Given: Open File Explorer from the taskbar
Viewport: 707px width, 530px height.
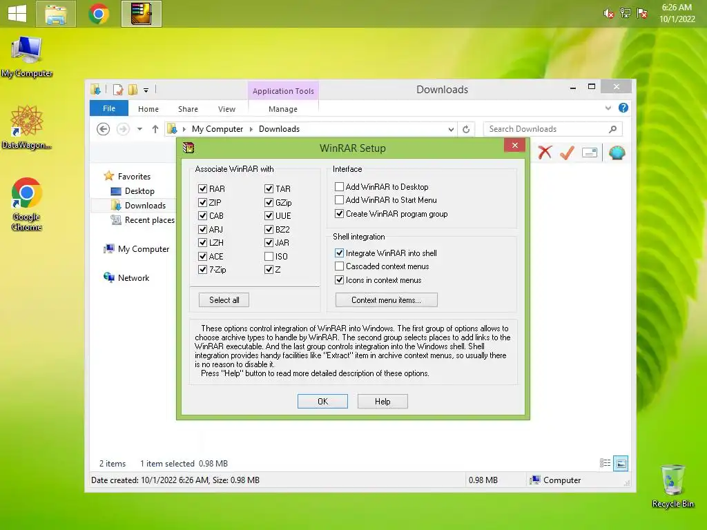Looking at the screenshot, I should point(55,14).
